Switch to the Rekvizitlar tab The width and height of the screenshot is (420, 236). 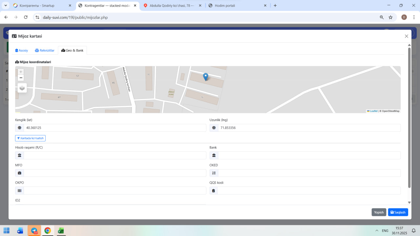45,50
